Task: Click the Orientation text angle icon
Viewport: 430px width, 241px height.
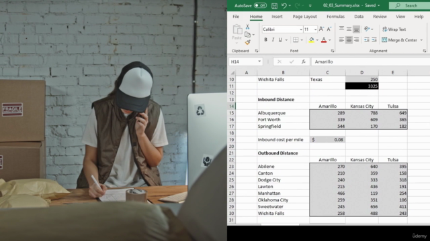Action: click(x=367, y=29)
